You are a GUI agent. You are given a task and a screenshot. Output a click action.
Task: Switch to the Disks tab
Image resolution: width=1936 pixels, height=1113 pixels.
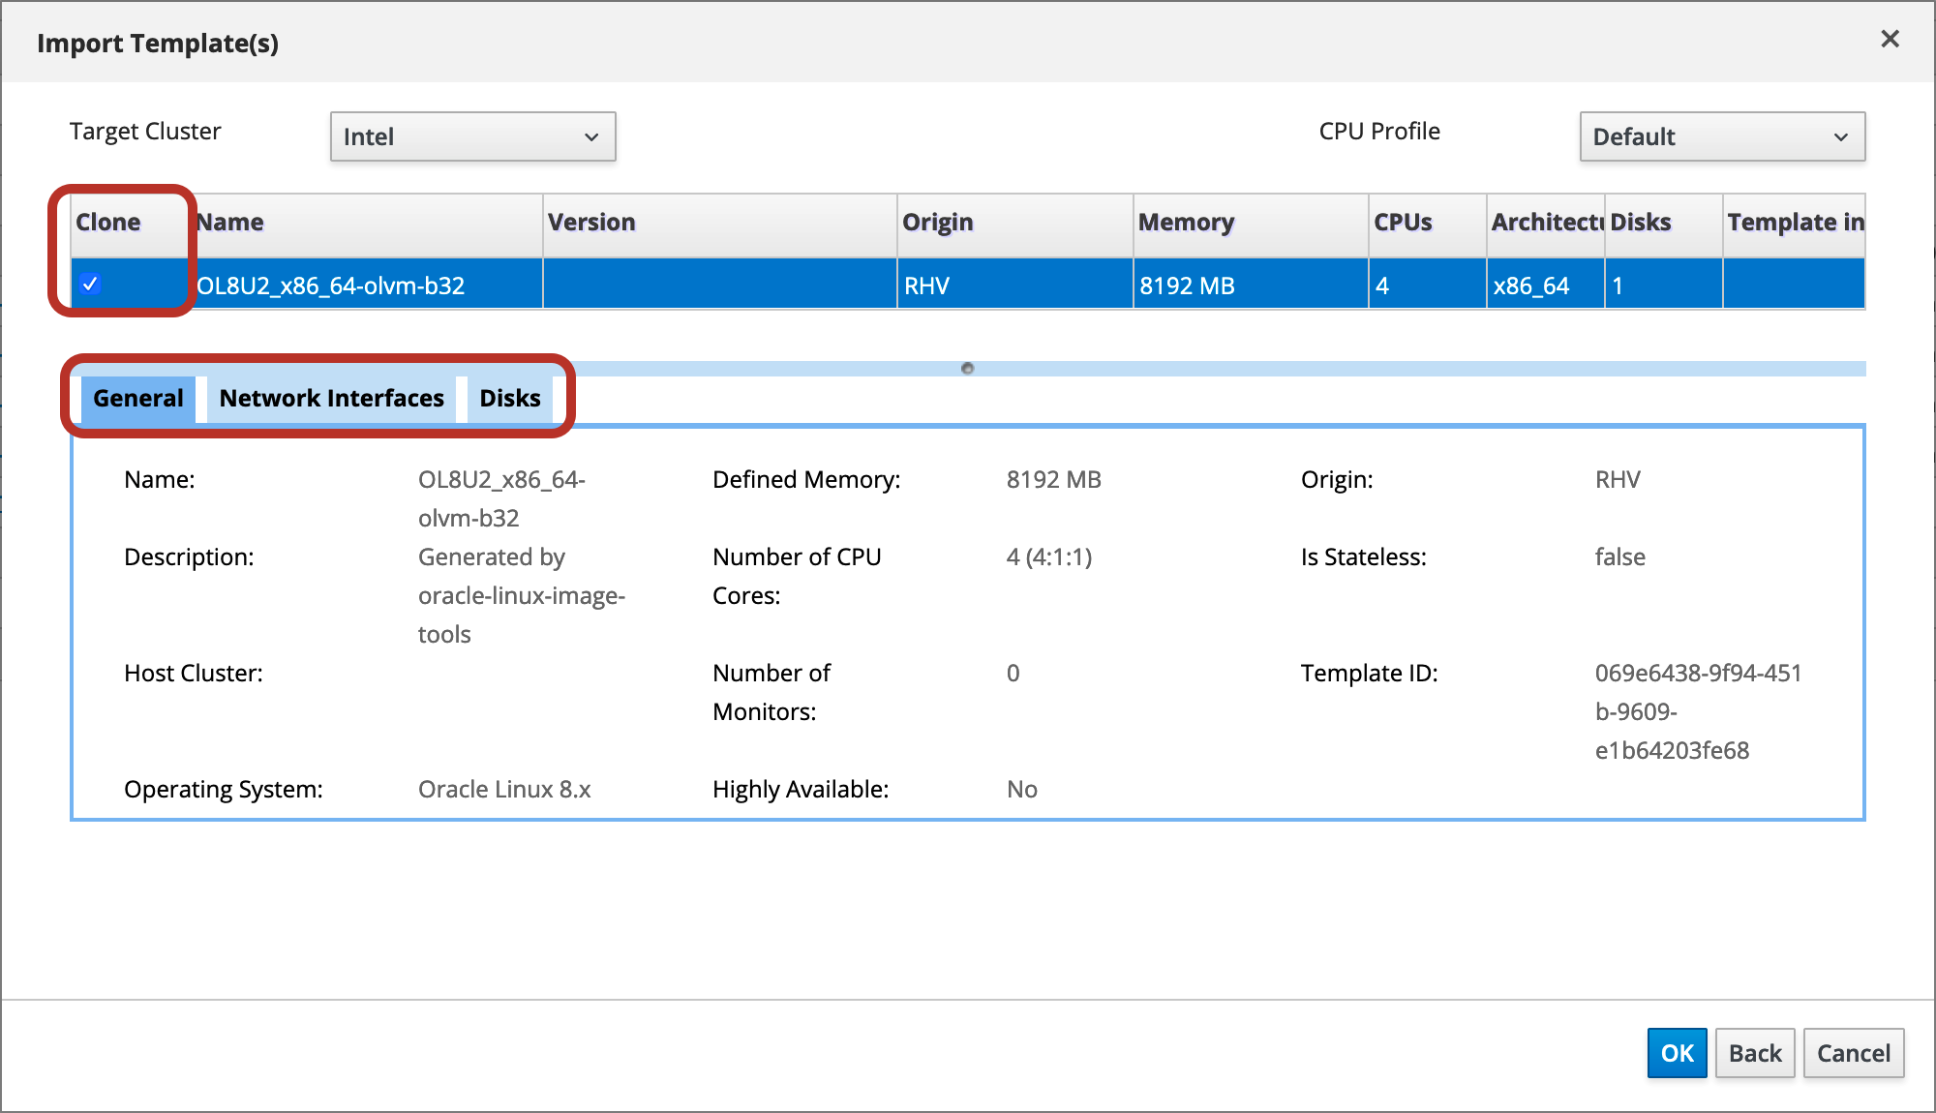pos(510,399)
